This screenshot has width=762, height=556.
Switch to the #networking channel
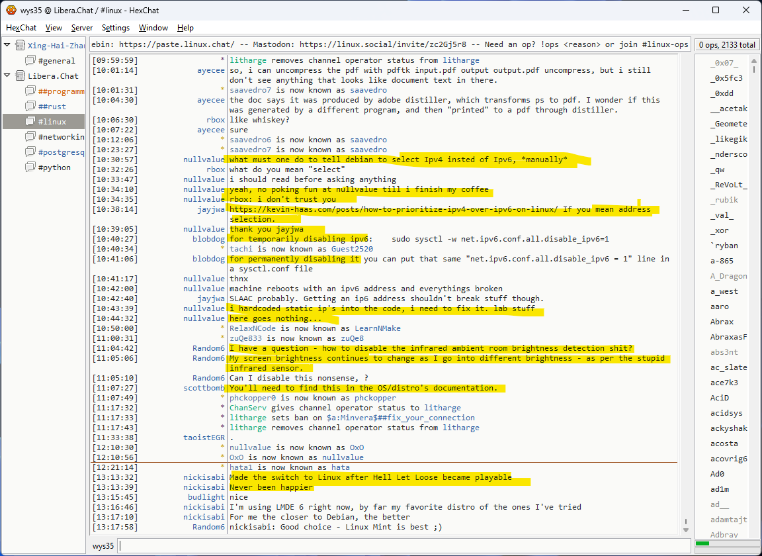[x=61, y=137]
